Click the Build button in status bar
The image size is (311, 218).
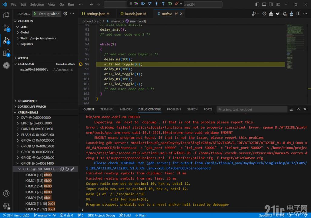(x=125, y=215)
